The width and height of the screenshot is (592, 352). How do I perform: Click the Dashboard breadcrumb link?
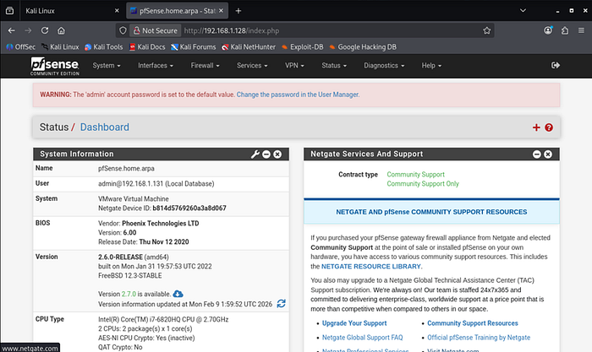[105, 127]
